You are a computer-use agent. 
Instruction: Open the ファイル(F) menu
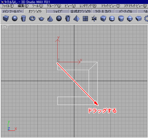point(8,6)
